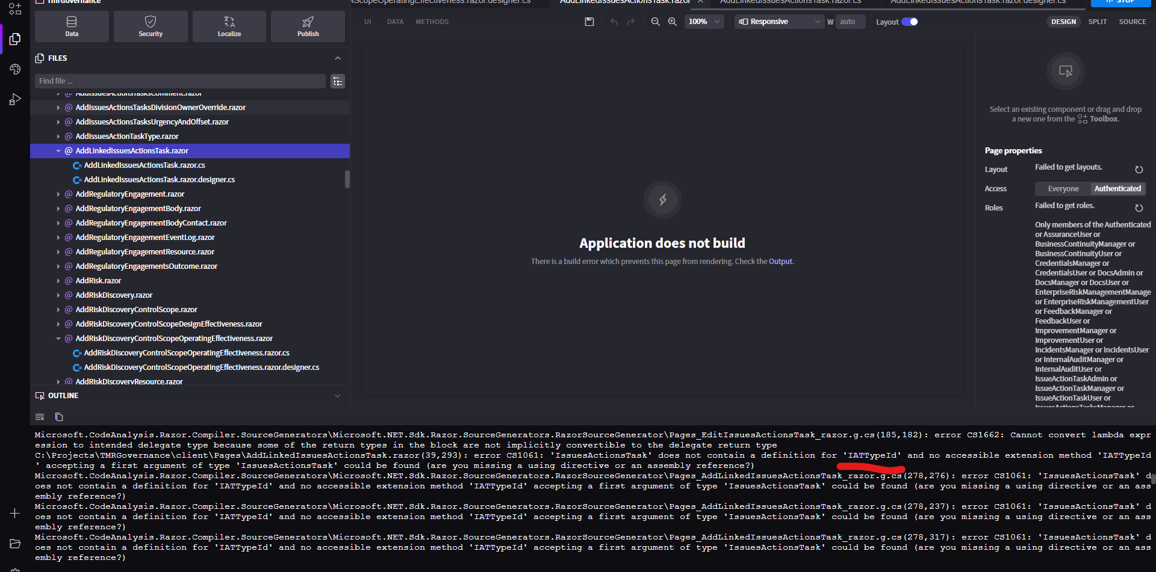The width and height of the screenshot is (1156, 572).
Task: Toggle the Layout switch off
Action: coord(910,22)
